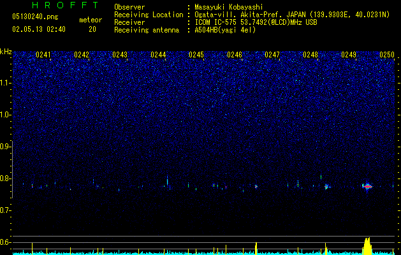Click the Observer field label
This screenshot has width=401, height=255.
click(x=129, y=7)
